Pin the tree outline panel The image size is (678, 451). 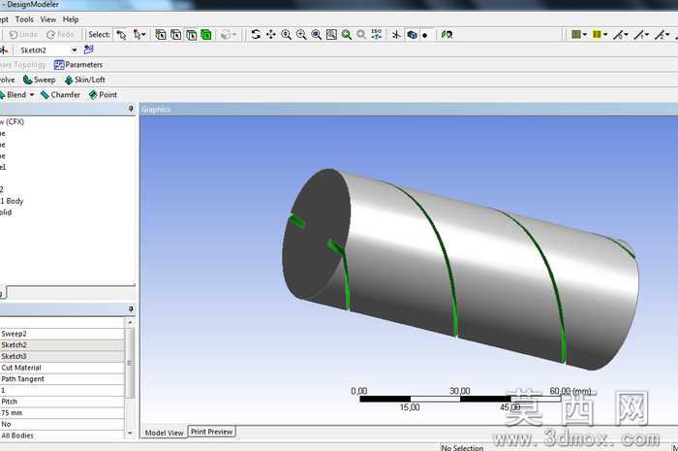click(131, 109)
